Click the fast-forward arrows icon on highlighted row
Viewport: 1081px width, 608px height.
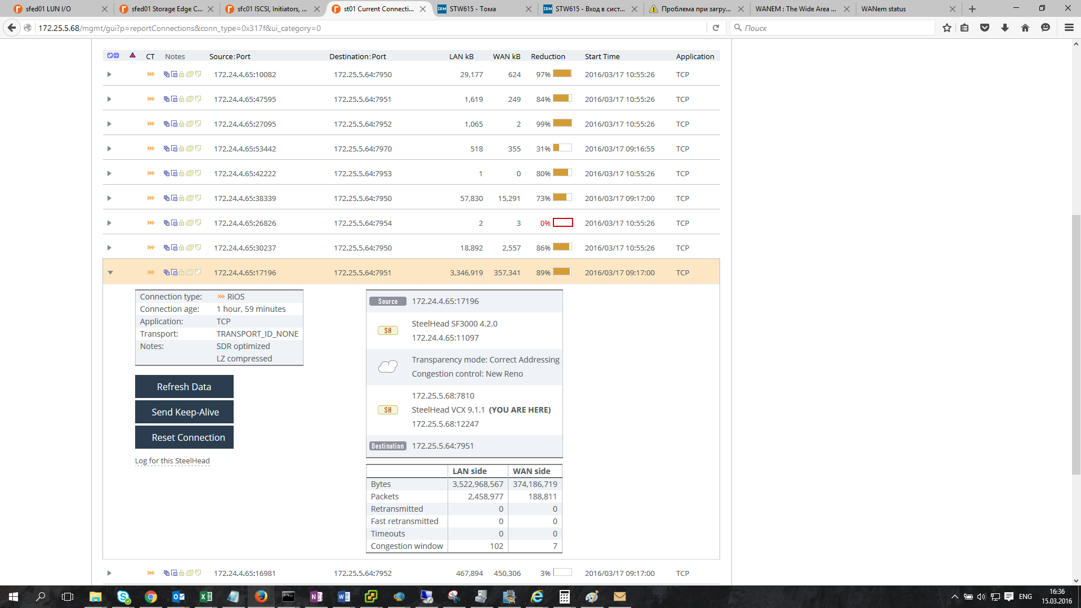click(x=149, y=272)
